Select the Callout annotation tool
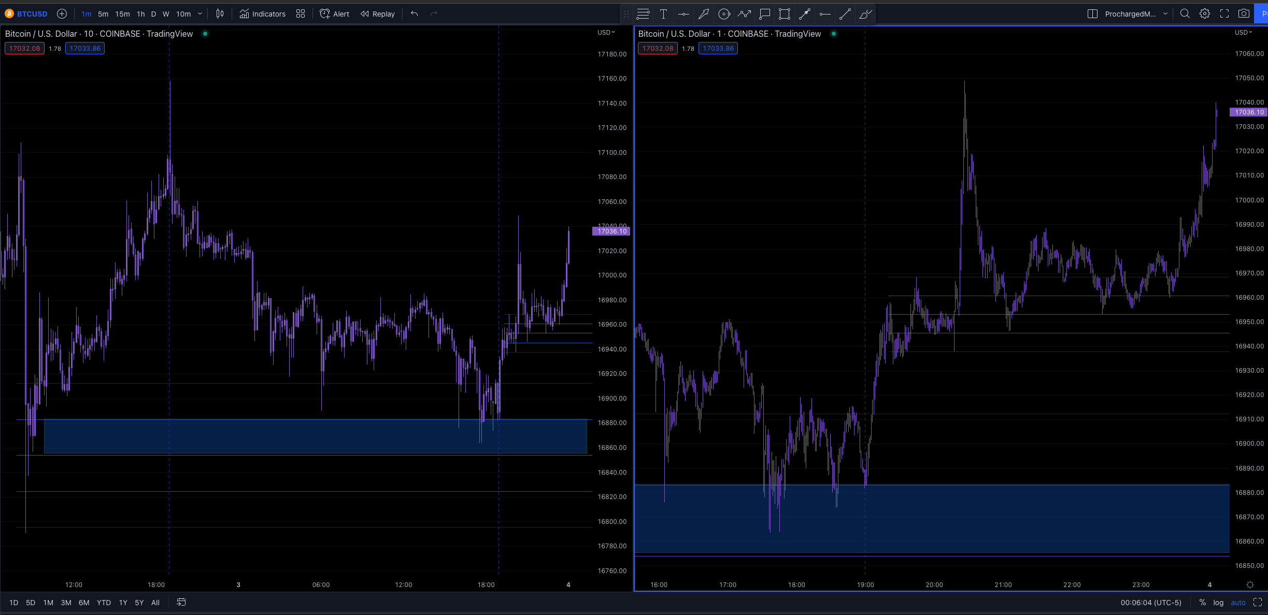The height and width of the screenshot is (615, 1268). pos(765,14)
